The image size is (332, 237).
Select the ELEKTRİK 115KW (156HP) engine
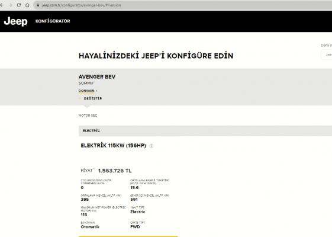(x=113, y=146)
